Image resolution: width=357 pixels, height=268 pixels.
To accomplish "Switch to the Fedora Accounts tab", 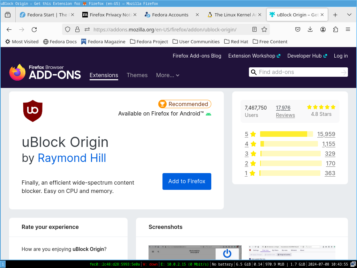I will 172,15.
